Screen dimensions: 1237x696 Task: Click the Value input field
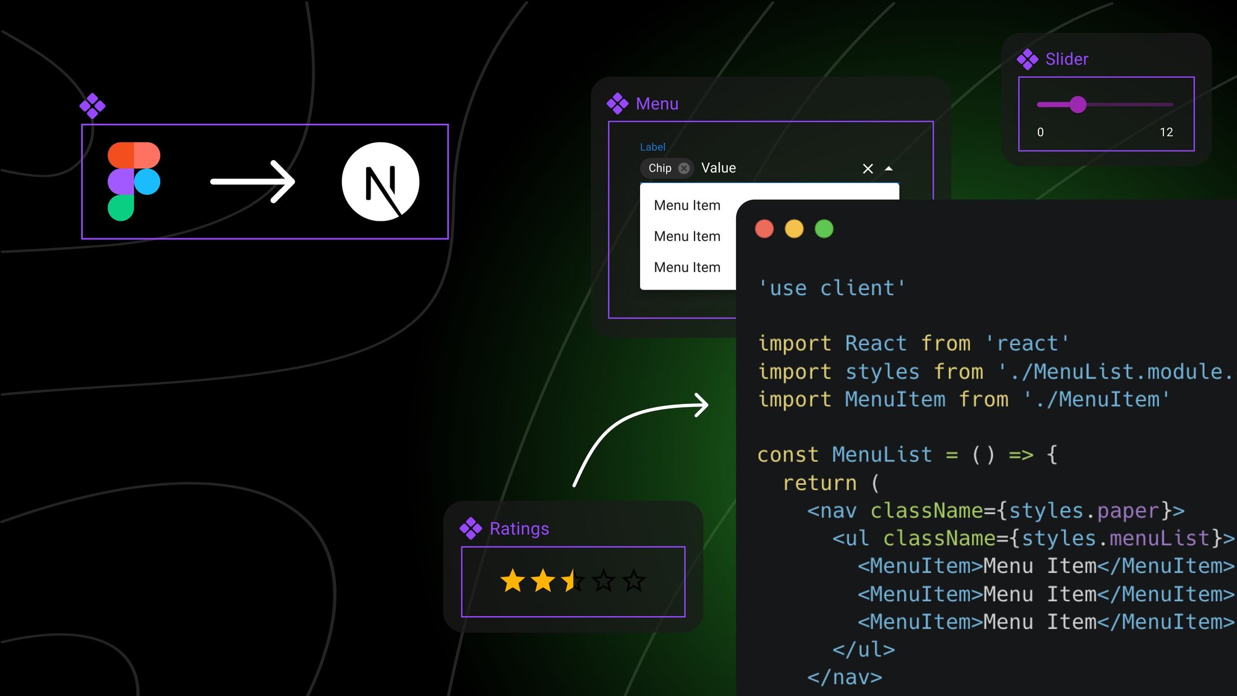point(719,168)
